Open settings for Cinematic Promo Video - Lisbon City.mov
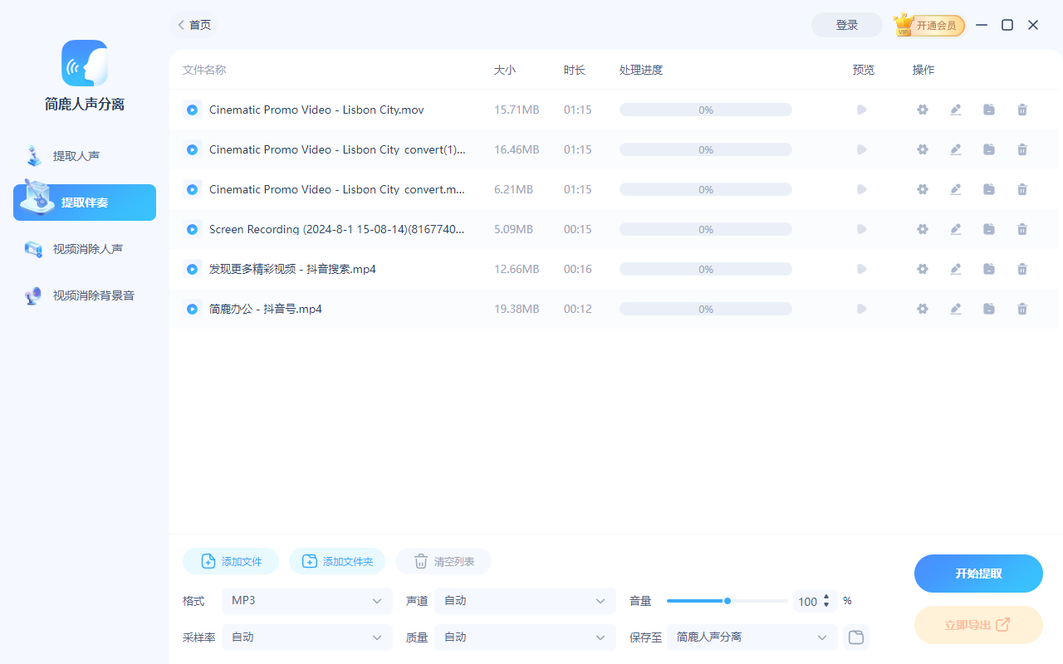The height and width of the screenshot is (664, 1063). (922, 109)
